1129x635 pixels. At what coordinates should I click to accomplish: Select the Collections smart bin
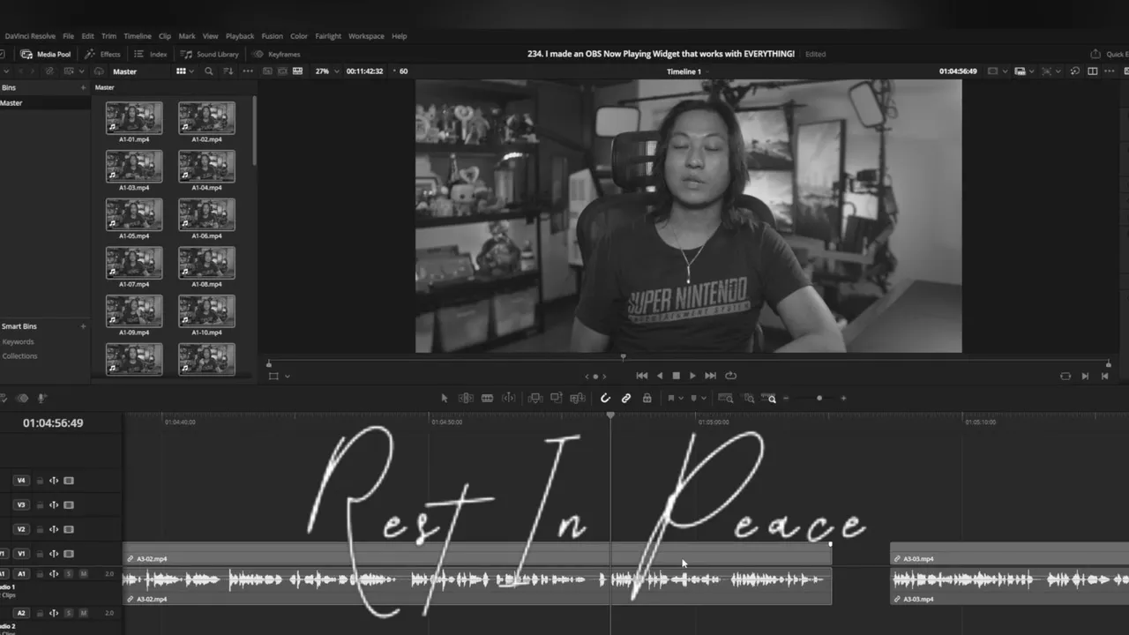20,356
